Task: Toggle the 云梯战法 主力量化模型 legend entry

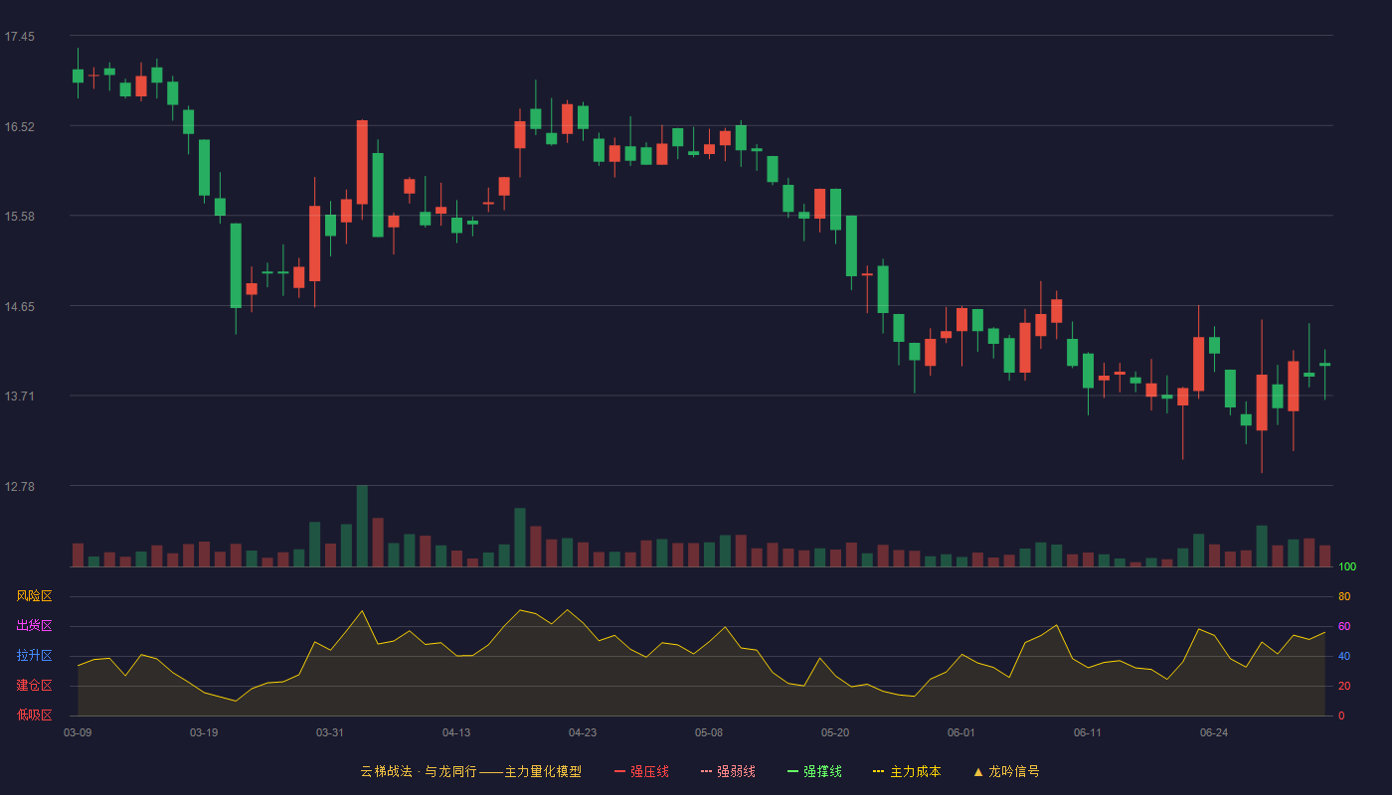Action: tap(470, 771)
